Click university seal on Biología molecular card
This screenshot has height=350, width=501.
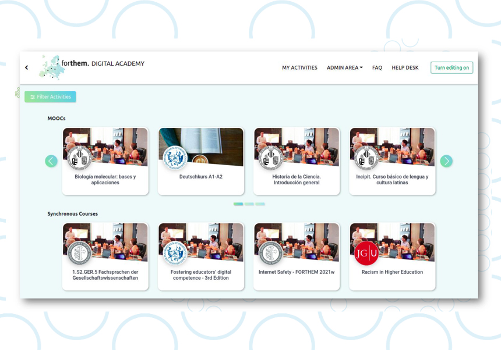click(x=80, y=158)
